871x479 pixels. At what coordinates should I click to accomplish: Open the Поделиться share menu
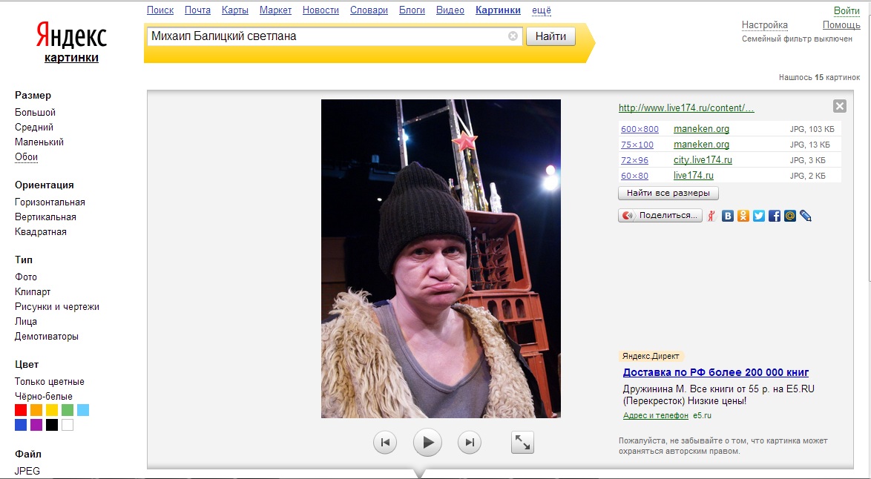(660, 216)
